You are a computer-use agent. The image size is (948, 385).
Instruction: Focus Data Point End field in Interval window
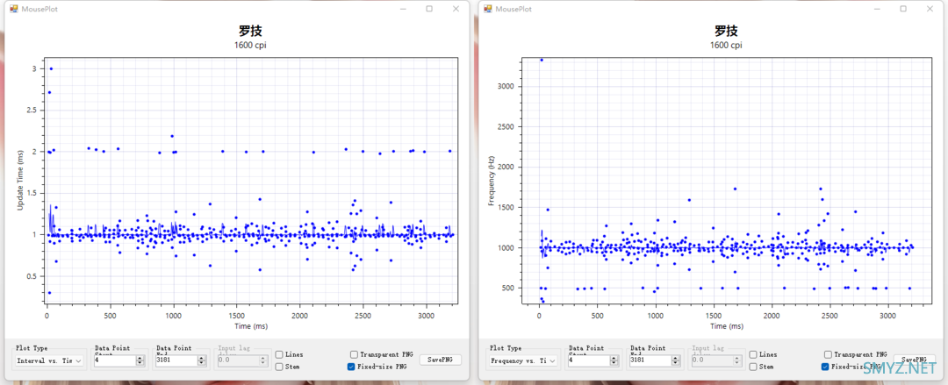pyautogui.click(x=176, y=360)
